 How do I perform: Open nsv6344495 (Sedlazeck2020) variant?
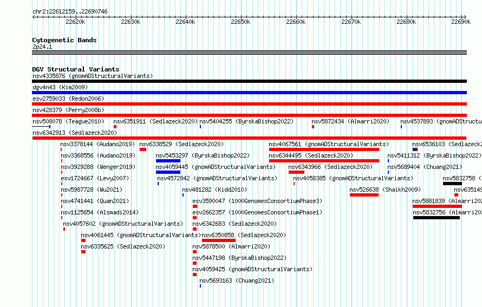click(x=311, y=155)
